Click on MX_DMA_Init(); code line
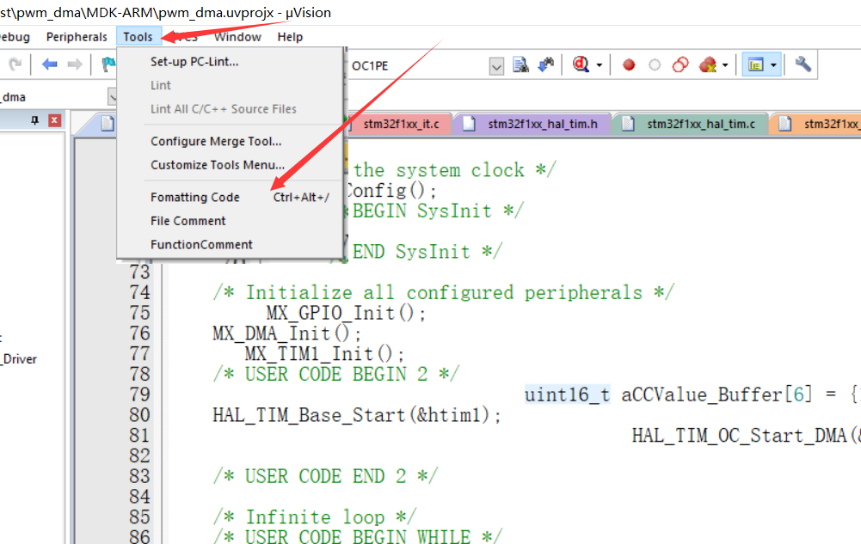The height and width of the screenshot is (544, 861). (x=286, y=333)
